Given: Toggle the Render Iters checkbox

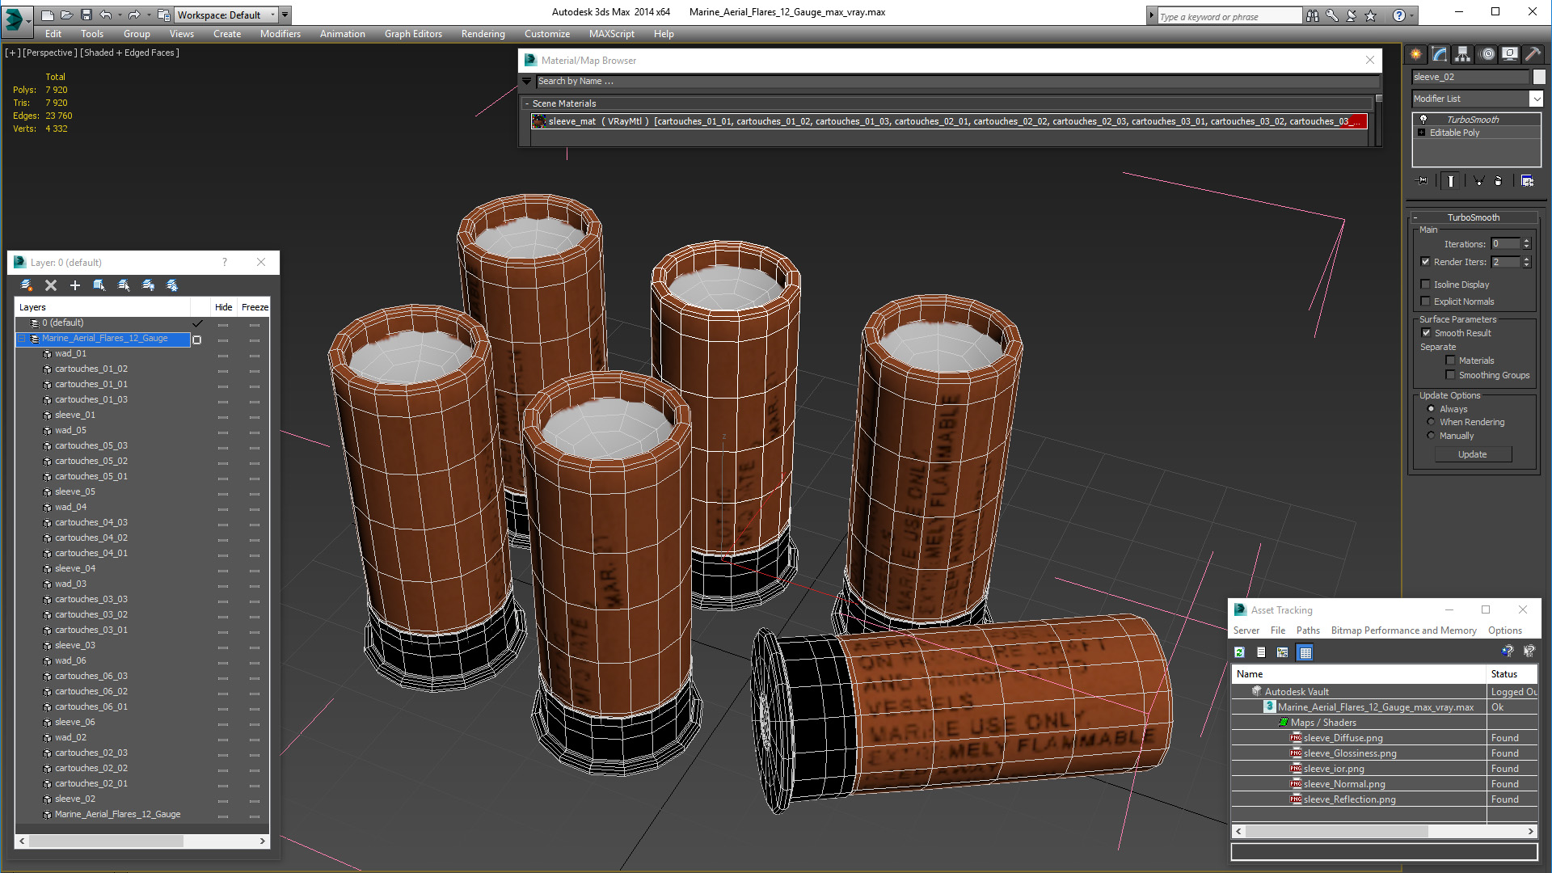Looking at the screenshot, I should click(1426, 262).
